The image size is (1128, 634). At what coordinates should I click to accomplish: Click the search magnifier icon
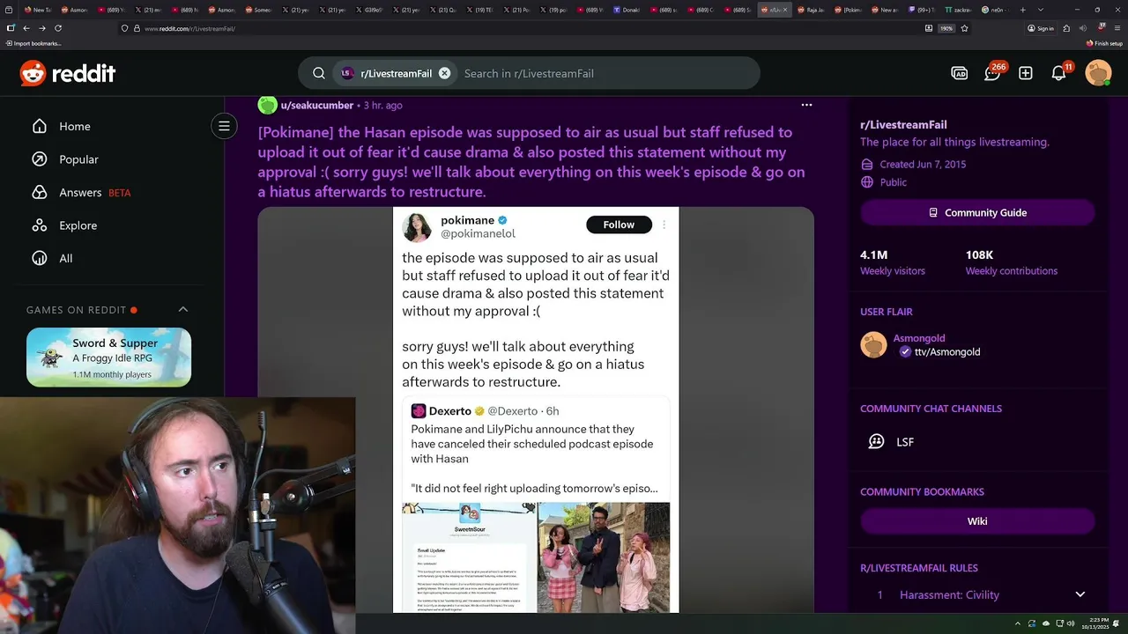click(x=319, y=73)
